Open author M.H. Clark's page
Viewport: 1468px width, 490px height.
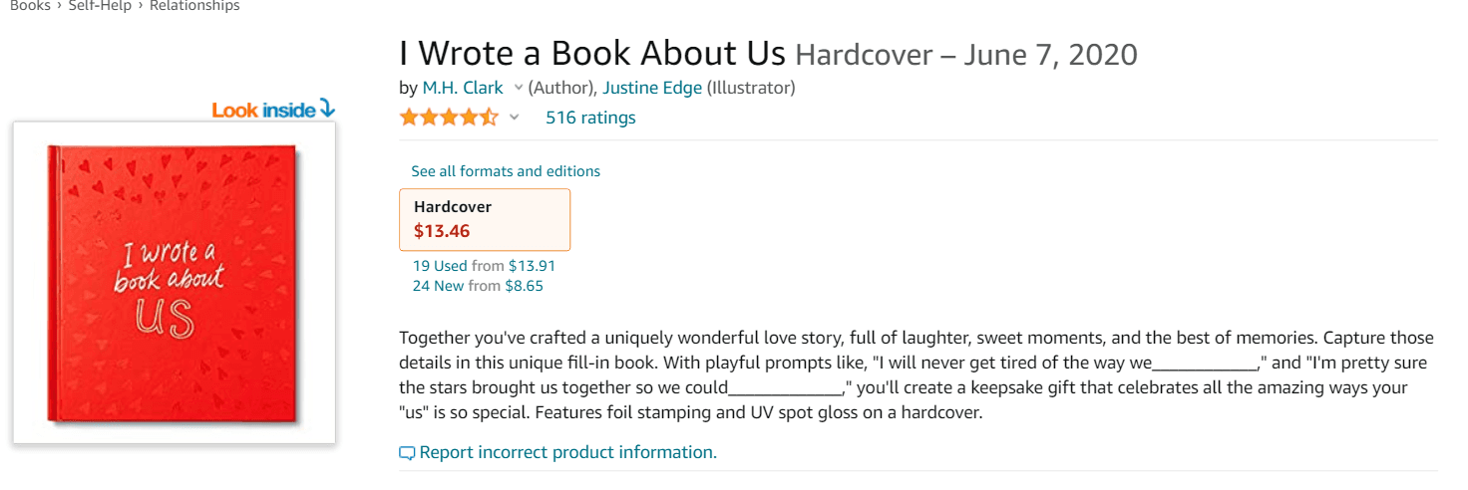[x=463, y=88]
